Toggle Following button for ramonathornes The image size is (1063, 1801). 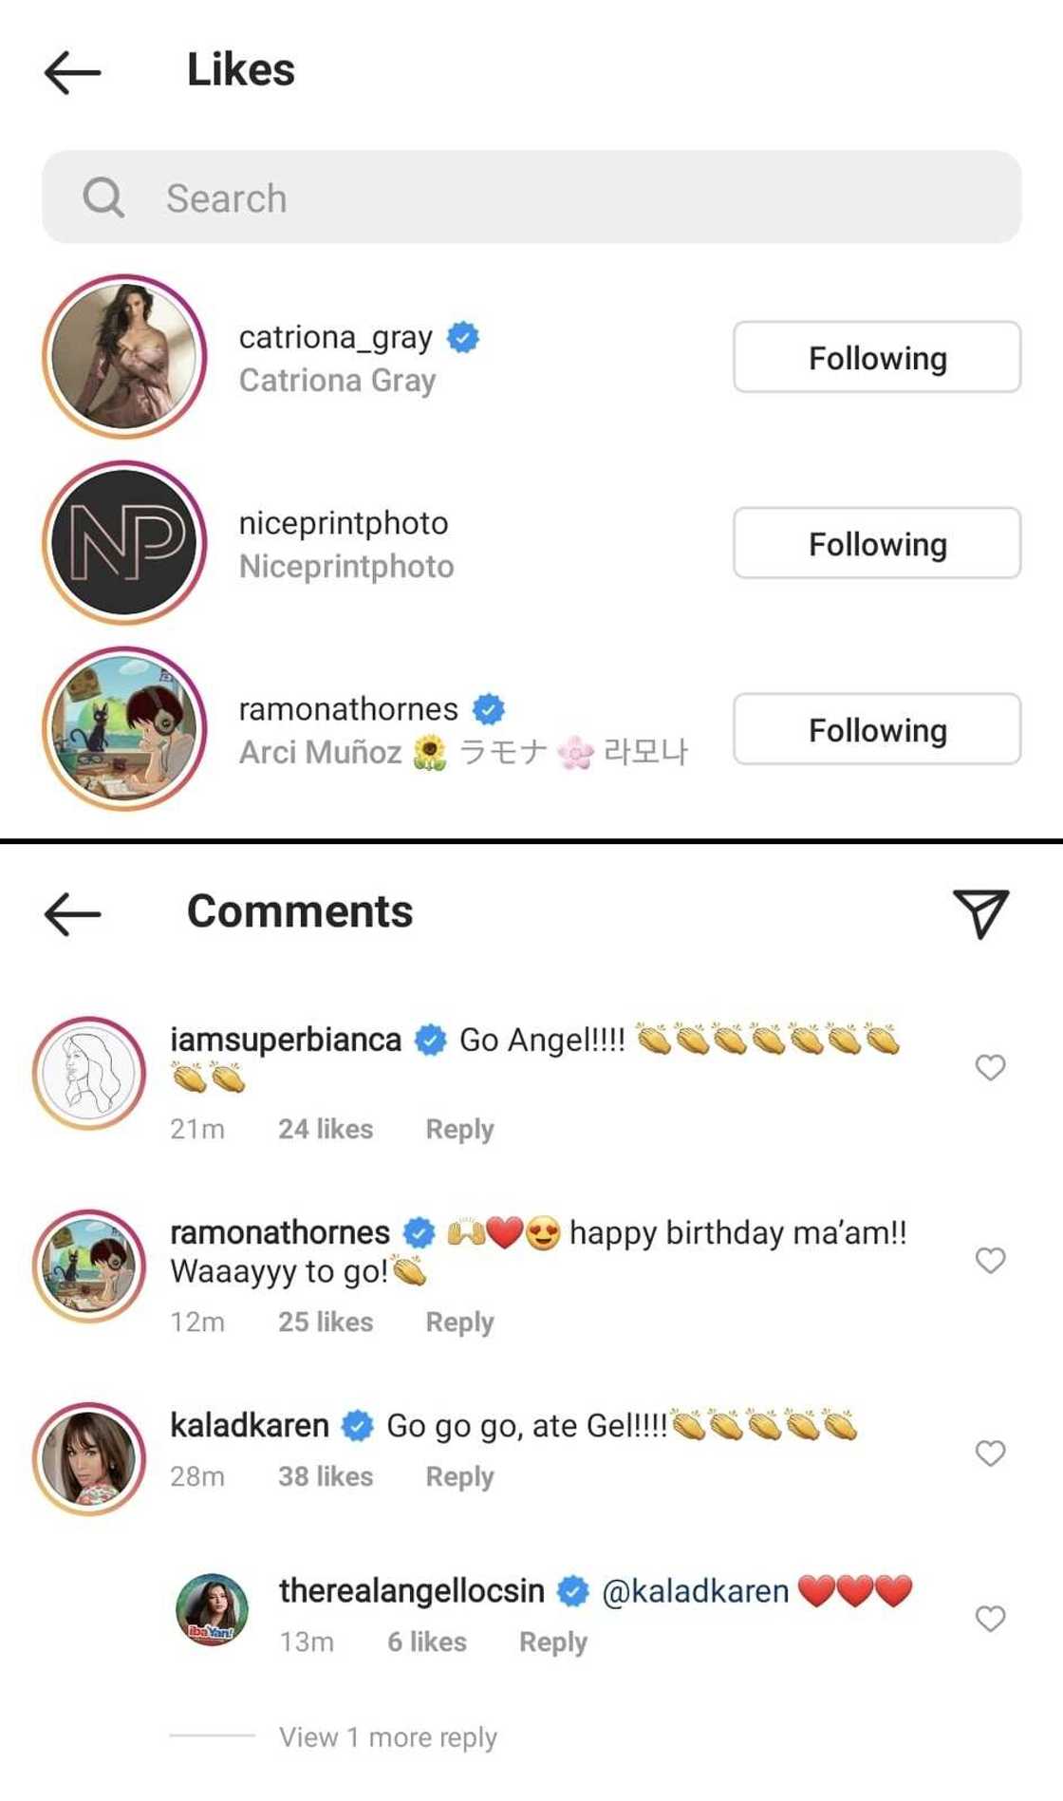click(x=877, y=730)
